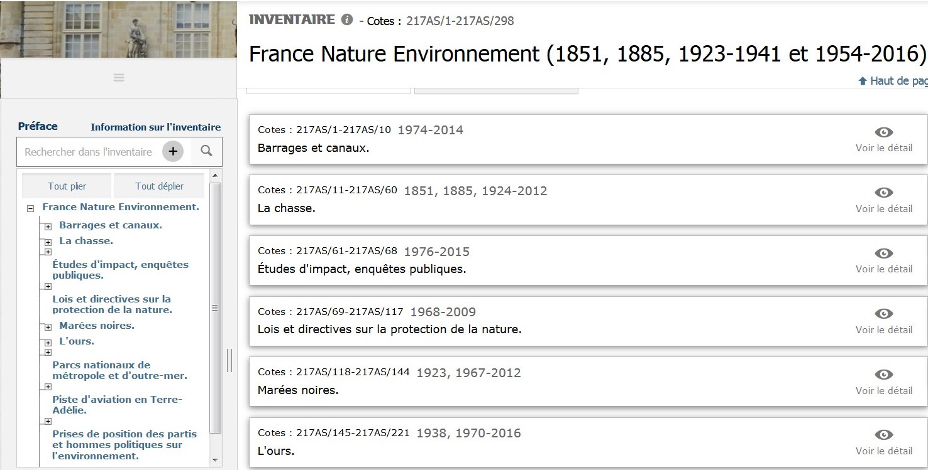Click the Cotes 217AS/118-217AS/144 text

pos(334,372)
